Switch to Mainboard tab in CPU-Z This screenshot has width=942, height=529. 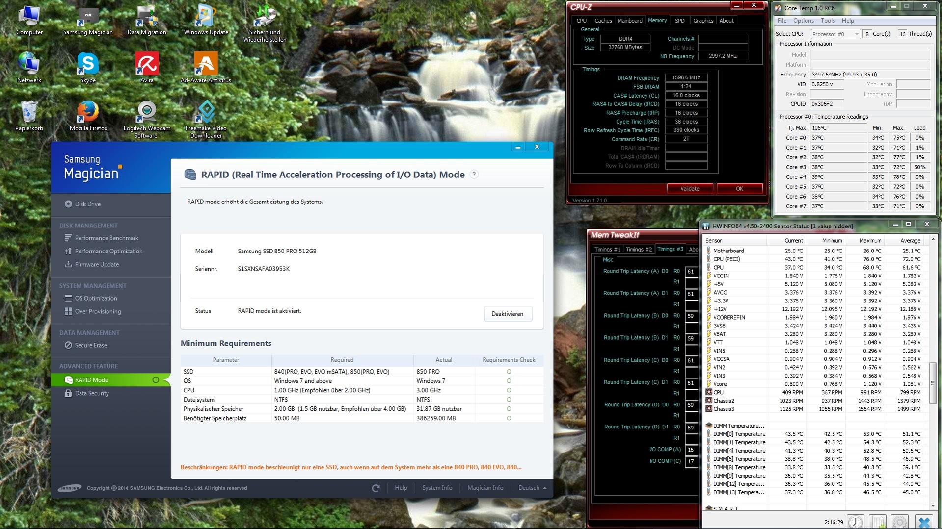coord(630,21)
